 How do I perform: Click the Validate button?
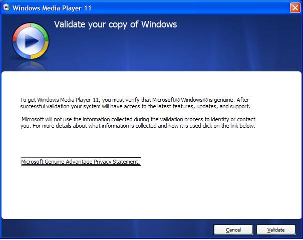pyautogui.click(x=276, y=230)
